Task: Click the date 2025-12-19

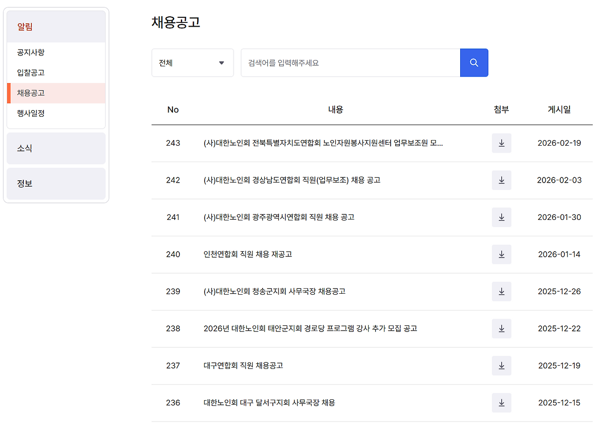Action: pyautogui.click(x=559, y=366)
